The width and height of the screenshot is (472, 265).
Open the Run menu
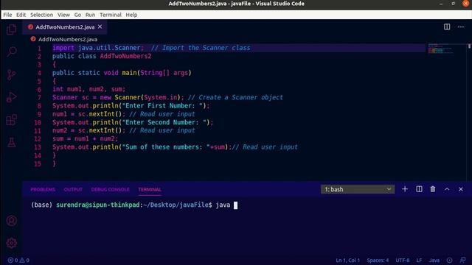coord(90,15)
